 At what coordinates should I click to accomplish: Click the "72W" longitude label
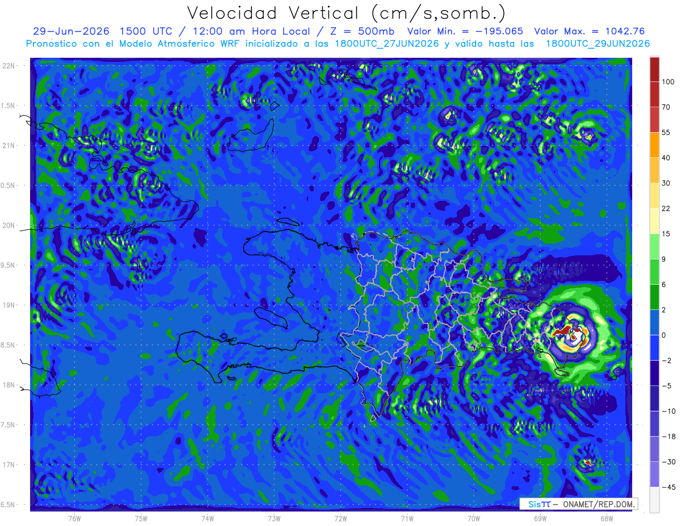[340, 518]
